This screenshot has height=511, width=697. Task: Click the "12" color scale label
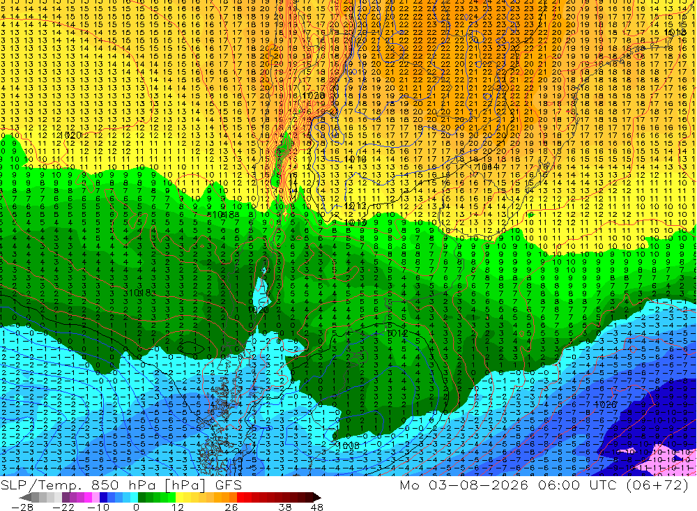177,507
